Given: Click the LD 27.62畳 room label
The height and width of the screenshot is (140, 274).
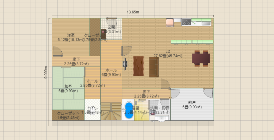Looking at the screenshot, I should 168,54.
